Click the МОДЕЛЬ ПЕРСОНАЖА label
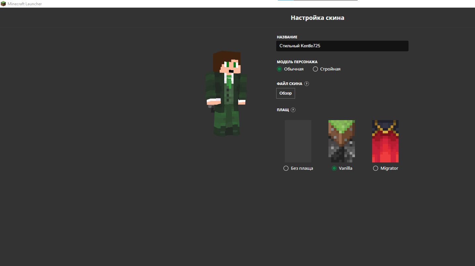The image size is (475, 266). tap(297, 62)
